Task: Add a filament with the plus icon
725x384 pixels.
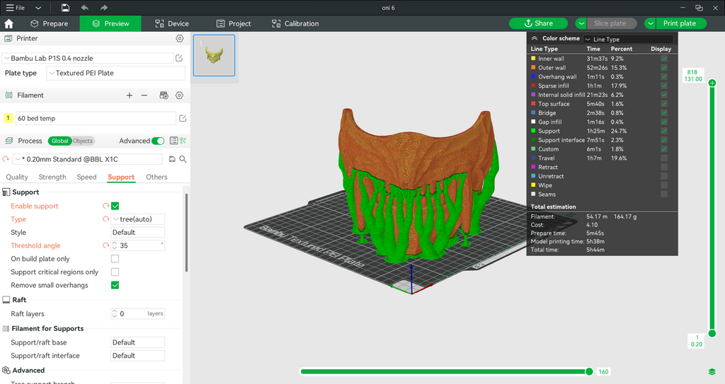Action: (x=130, y=95)
